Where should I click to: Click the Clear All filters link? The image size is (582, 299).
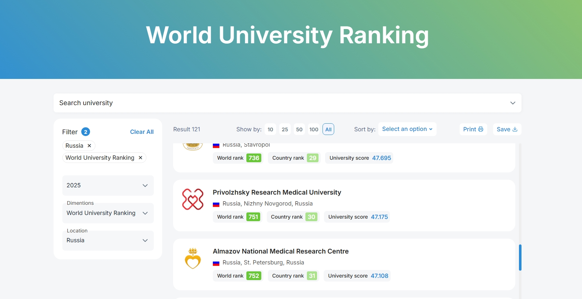point(142,132)
